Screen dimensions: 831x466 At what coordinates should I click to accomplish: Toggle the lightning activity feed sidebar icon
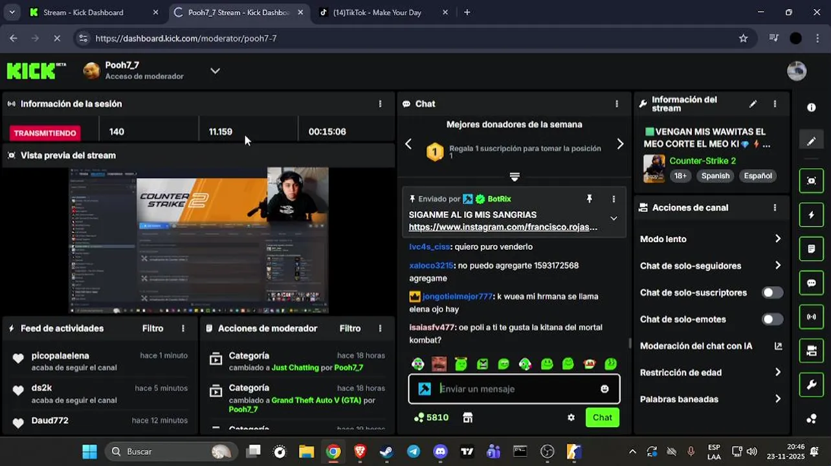(x=812, y=215)
